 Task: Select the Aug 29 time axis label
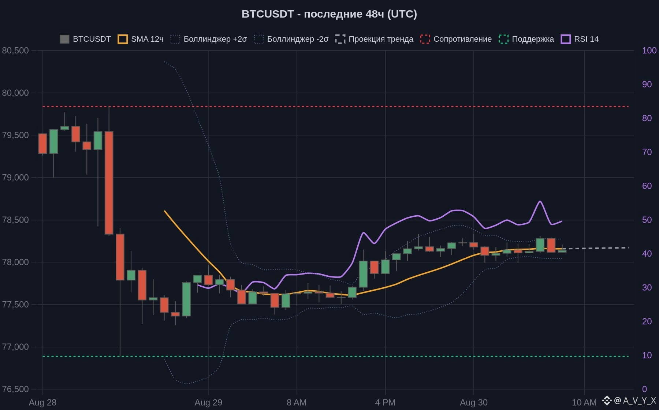208,403
